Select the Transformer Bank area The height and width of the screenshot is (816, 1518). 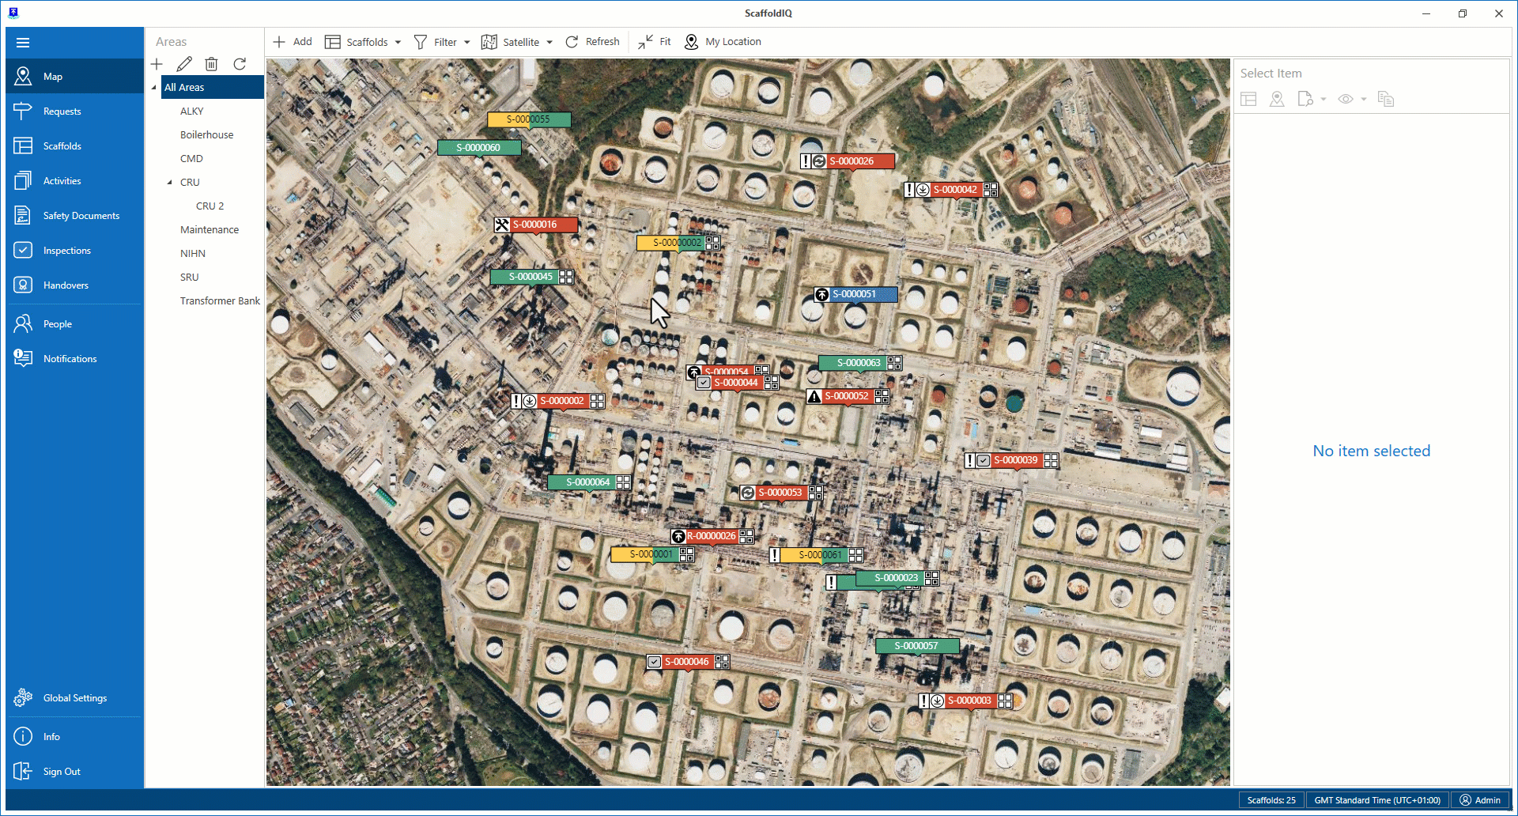220,301
